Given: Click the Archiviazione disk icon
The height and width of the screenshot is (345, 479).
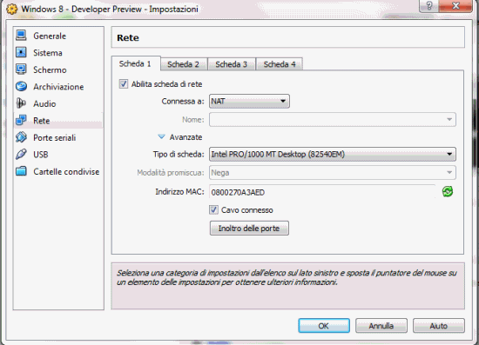Looking at the screenshot, I should (21, 87).
